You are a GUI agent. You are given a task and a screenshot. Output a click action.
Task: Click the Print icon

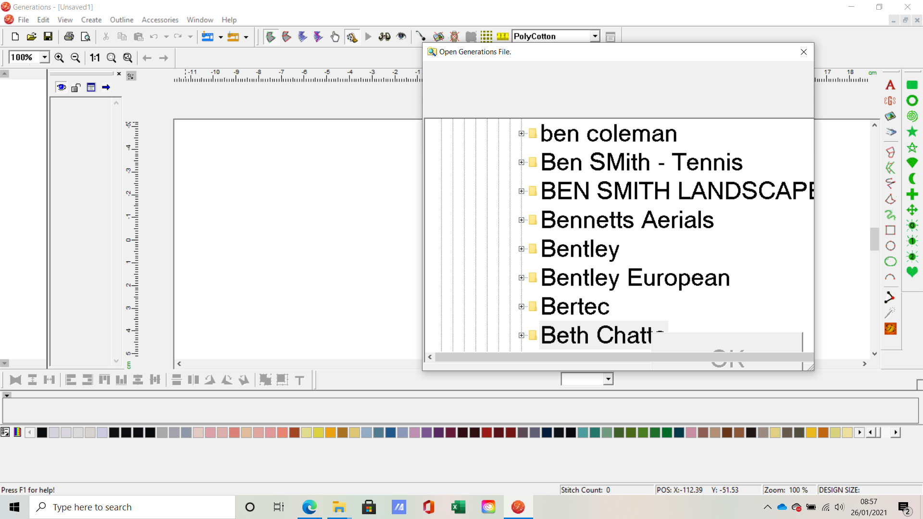click(69, 37)
